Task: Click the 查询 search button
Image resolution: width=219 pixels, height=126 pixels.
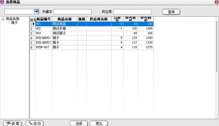Action: coord(171,12)
